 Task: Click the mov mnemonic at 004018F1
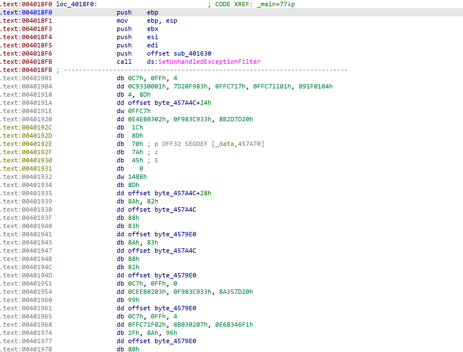122,21
